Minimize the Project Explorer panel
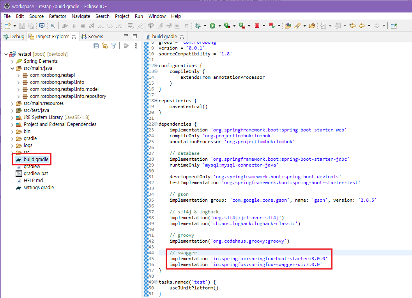 tap(126, 36)
